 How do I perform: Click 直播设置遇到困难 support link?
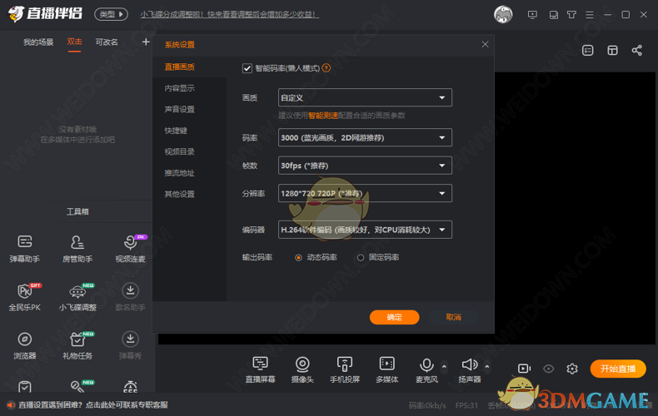point(93,404)
